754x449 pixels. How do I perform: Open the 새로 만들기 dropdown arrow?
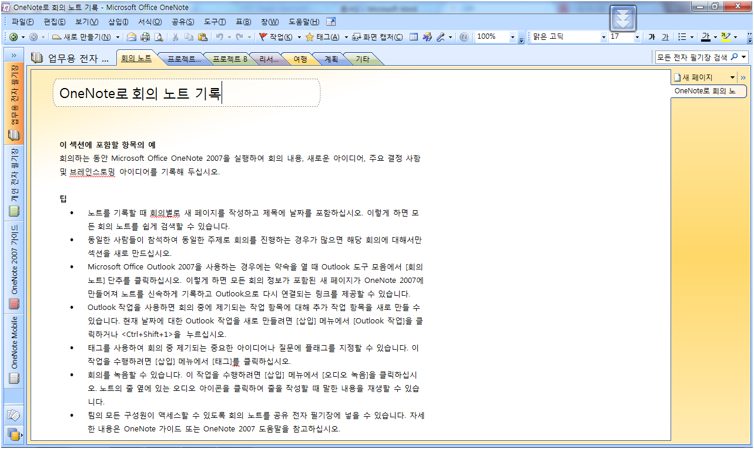tap(118, 37)
